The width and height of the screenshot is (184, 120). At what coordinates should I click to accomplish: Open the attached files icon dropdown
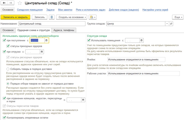pos(93,17)
